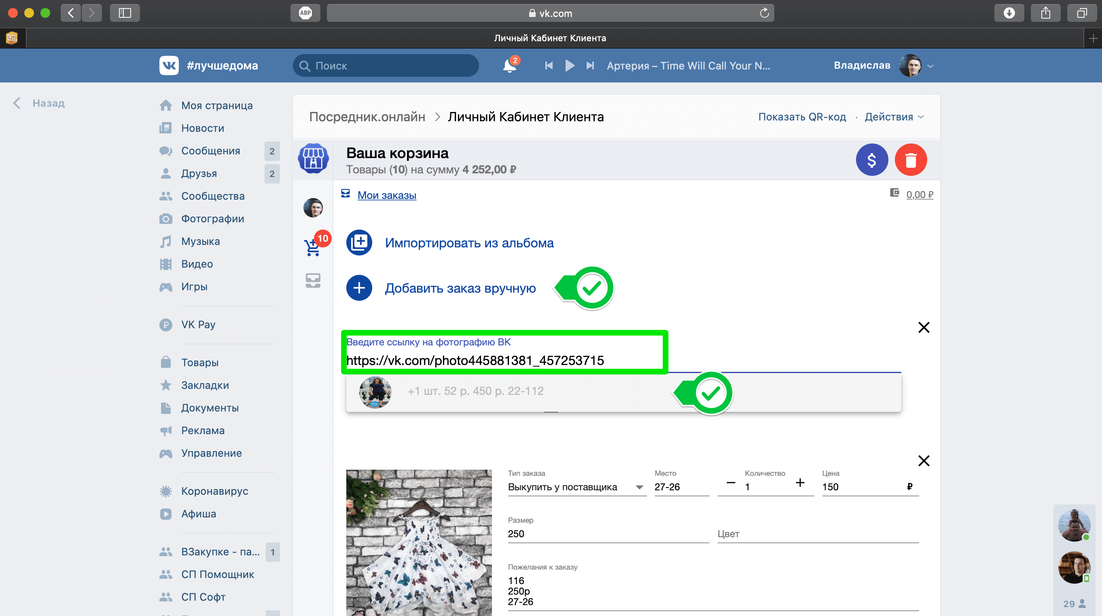Toggle the Safari sidebar button

[125, 13]
